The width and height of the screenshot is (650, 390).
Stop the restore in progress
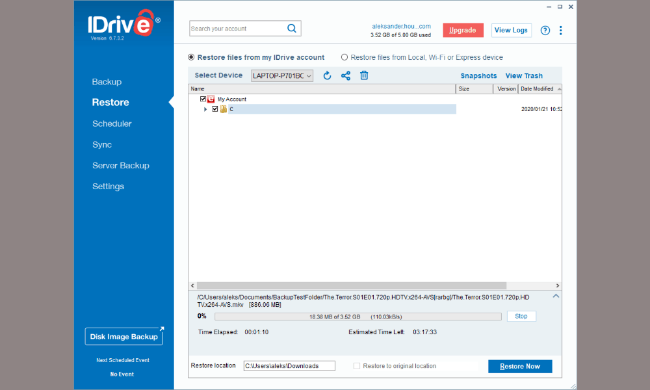pyautogui.click(x=521, y=317)
